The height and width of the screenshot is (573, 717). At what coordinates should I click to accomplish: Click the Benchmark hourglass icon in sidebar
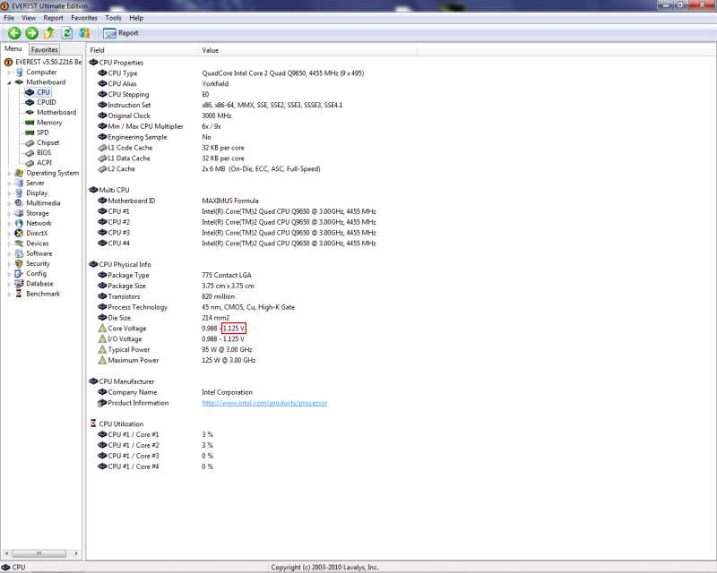[x=19, y=294]
